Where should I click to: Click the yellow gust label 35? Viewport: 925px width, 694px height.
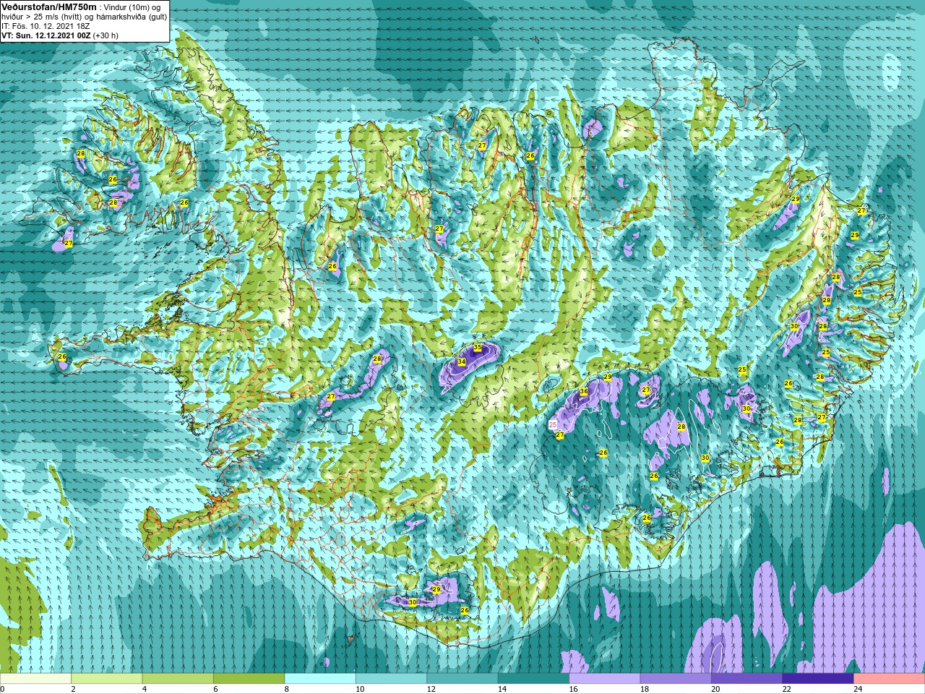[x=477, y=348]
